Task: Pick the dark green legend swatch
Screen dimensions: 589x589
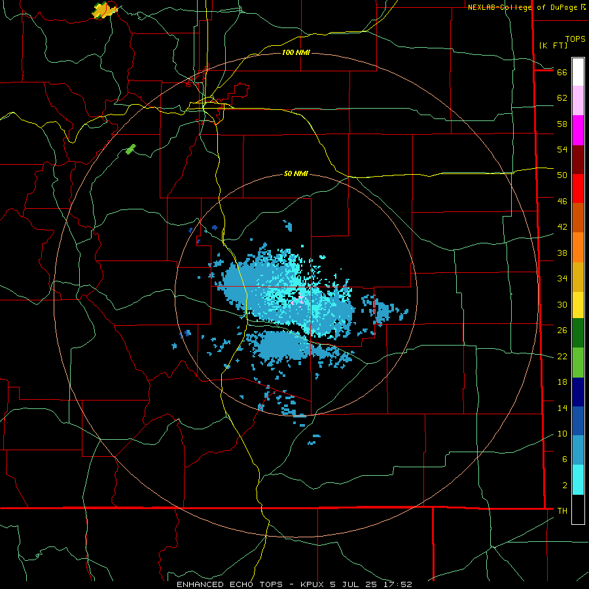Action: [578, 333]
